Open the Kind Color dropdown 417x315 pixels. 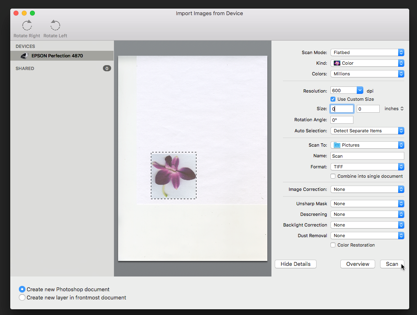[x=367, y=63]
